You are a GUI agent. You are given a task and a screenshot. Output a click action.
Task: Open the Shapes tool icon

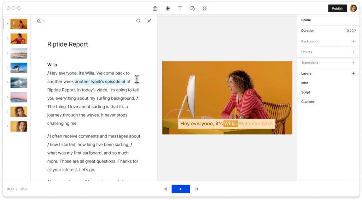tap(193, 8)
